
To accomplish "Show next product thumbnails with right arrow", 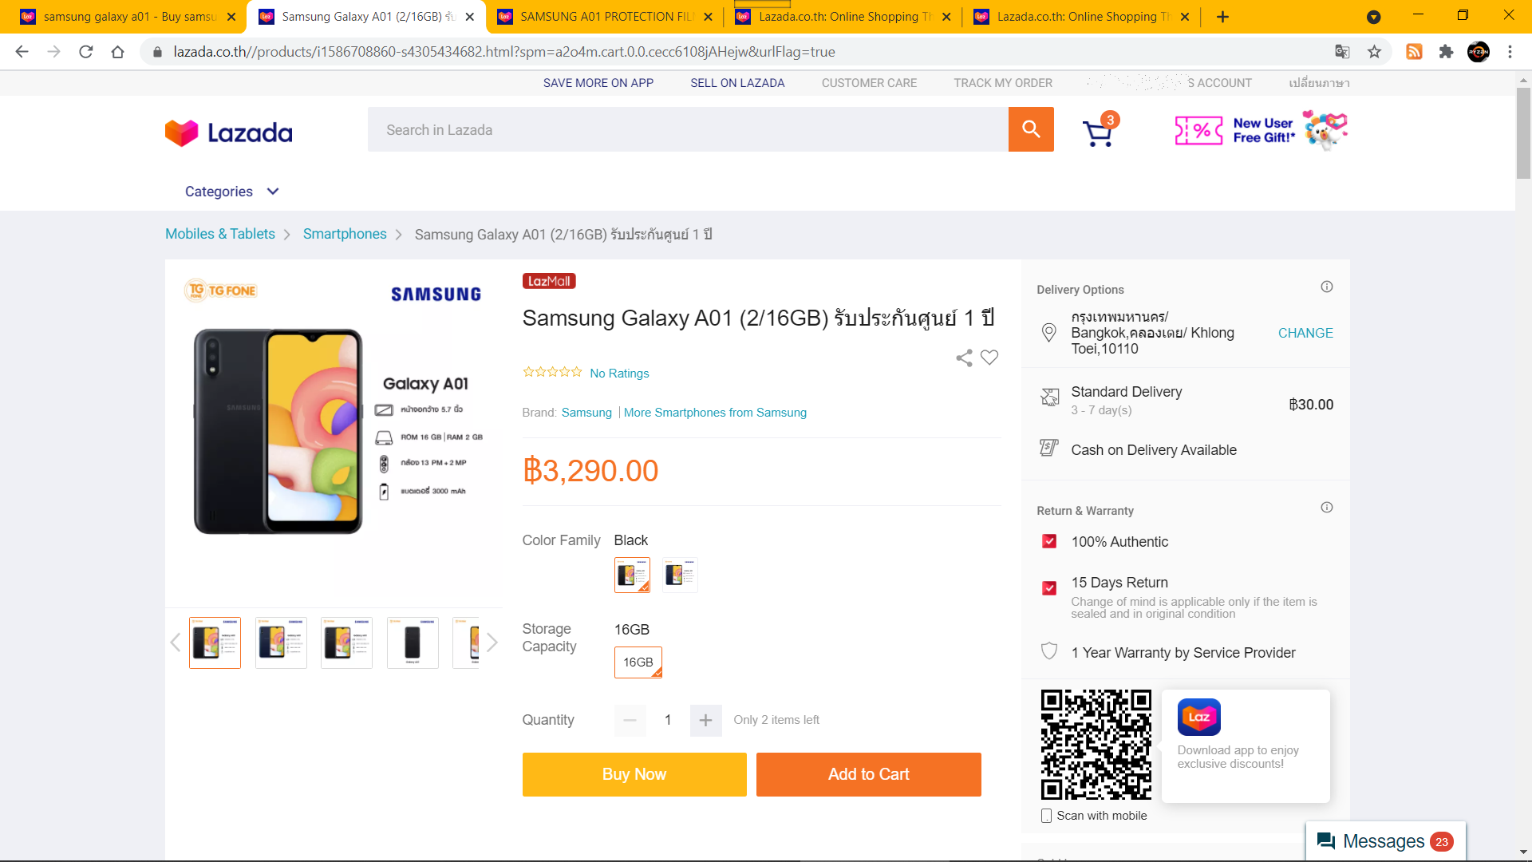I will (492, 643).
